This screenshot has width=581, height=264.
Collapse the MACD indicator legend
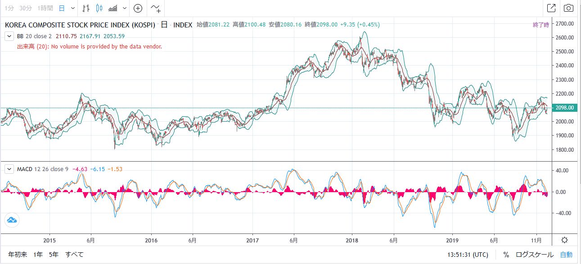tap(9, 169)
